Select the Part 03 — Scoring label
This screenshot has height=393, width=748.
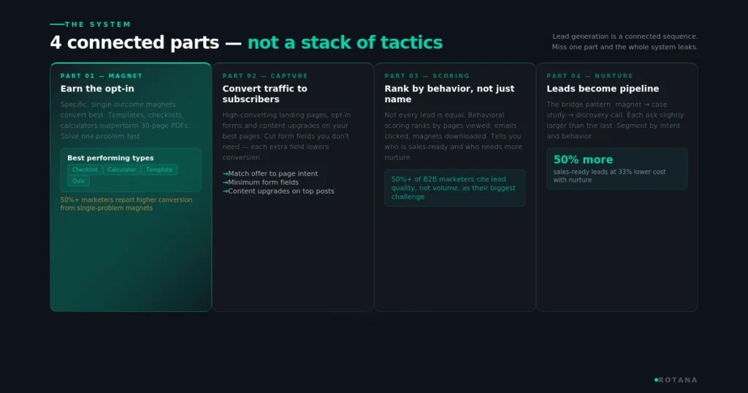point(427,76)
